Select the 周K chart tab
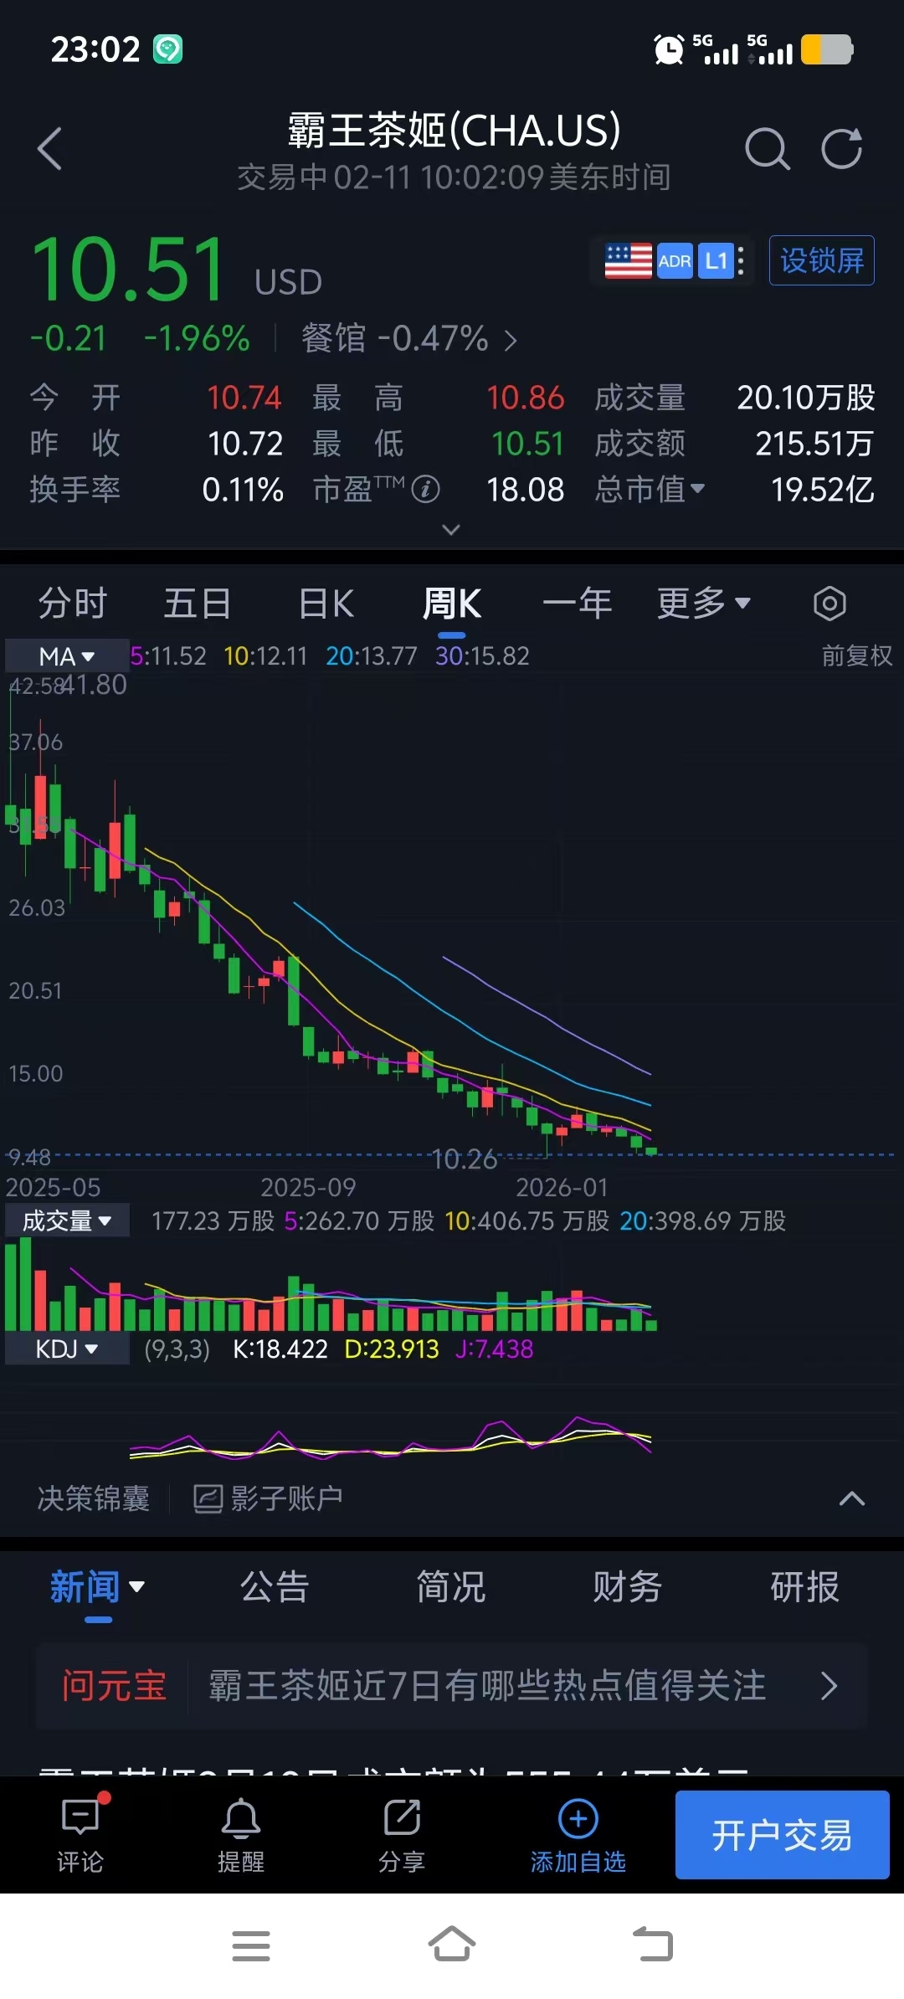904x1999 pixels. (452, 604)
